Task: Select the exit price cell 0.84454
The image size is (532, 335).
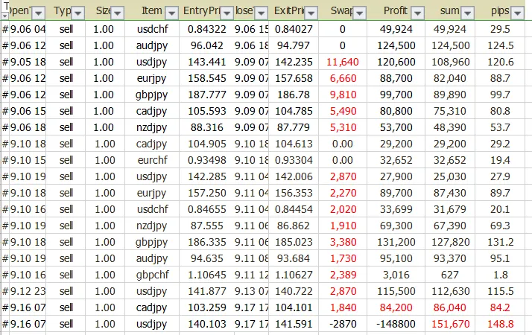Action: click(x=294, y=209)
